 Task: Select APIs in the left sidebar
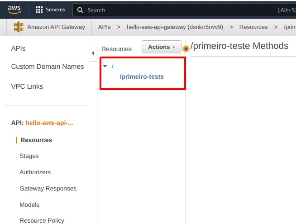(x=18, y=48)
